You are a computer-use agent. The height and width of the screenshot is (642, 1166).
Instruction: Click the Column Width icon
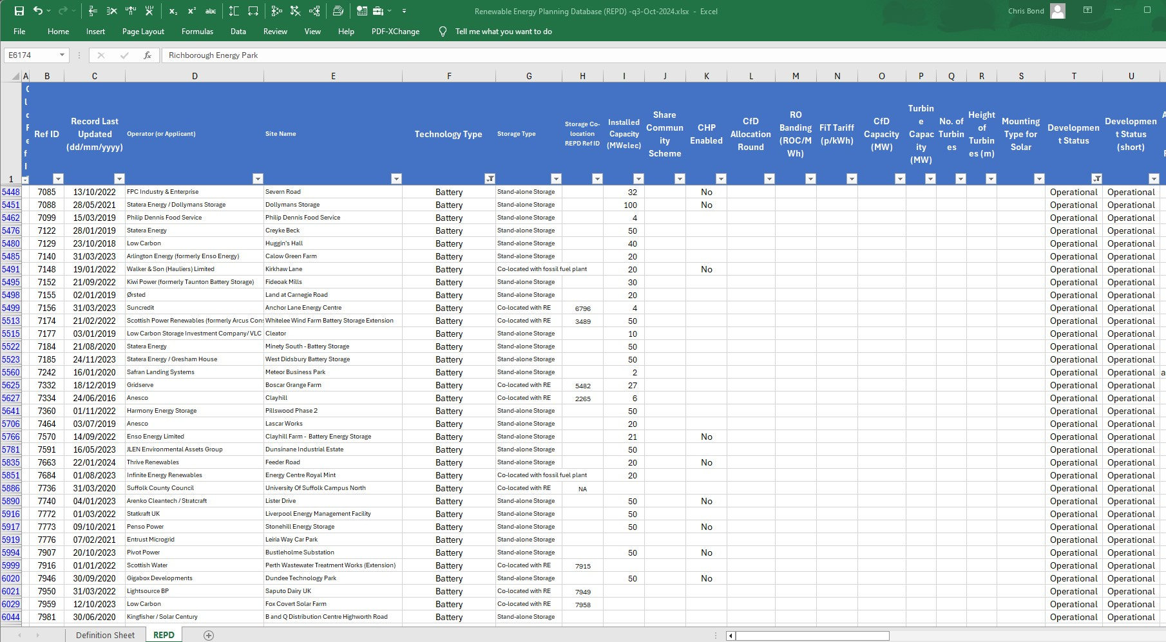(253, 11)
